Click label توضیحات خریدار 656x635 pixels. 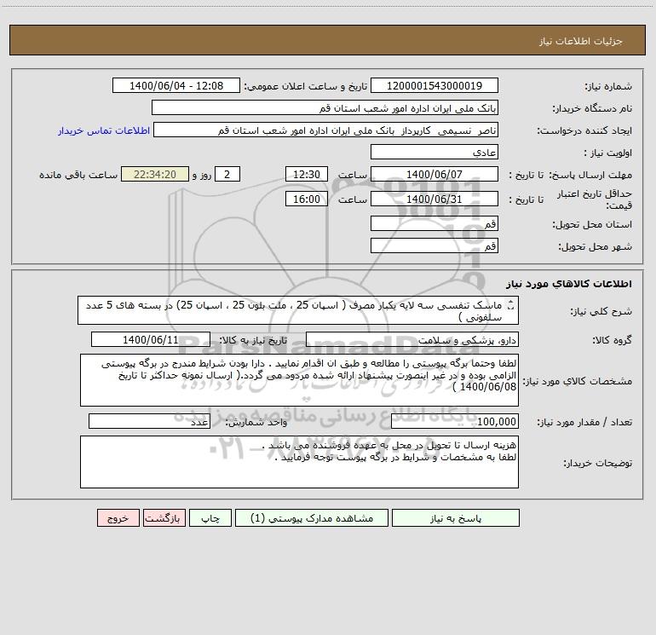click(597, 463)
